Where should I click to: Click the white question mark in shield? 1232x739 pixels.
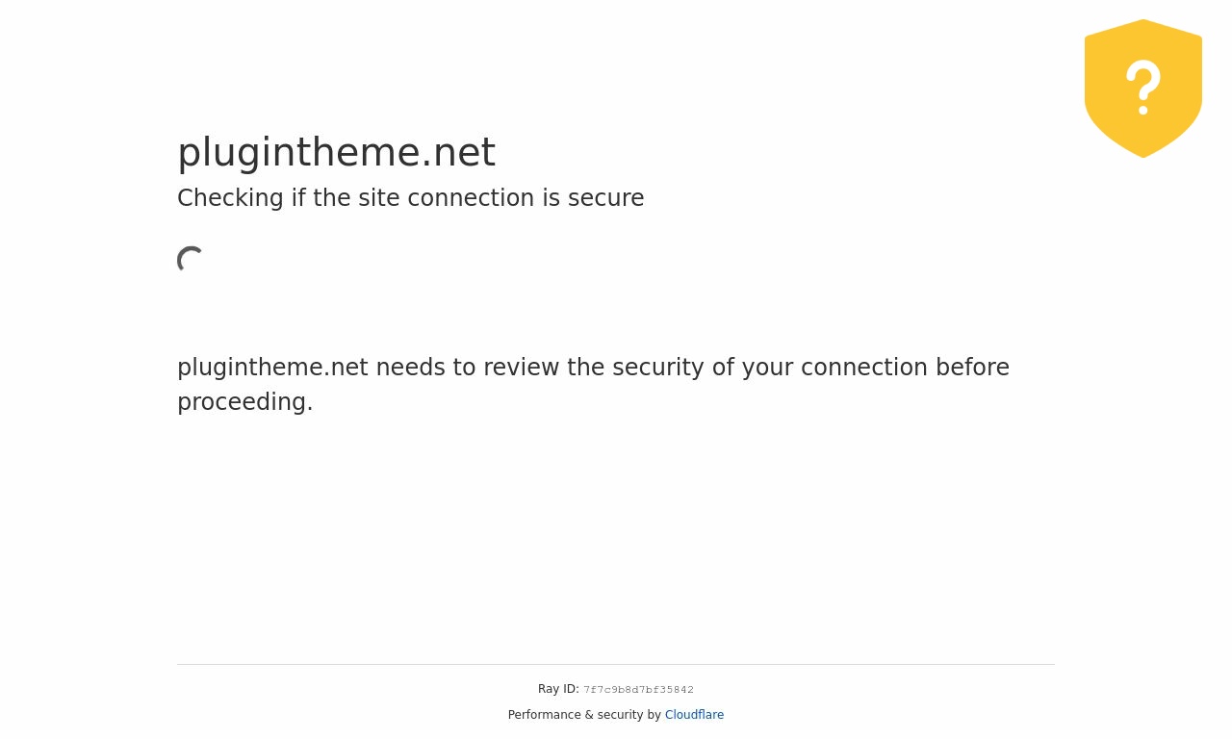tap(1143, 88)
